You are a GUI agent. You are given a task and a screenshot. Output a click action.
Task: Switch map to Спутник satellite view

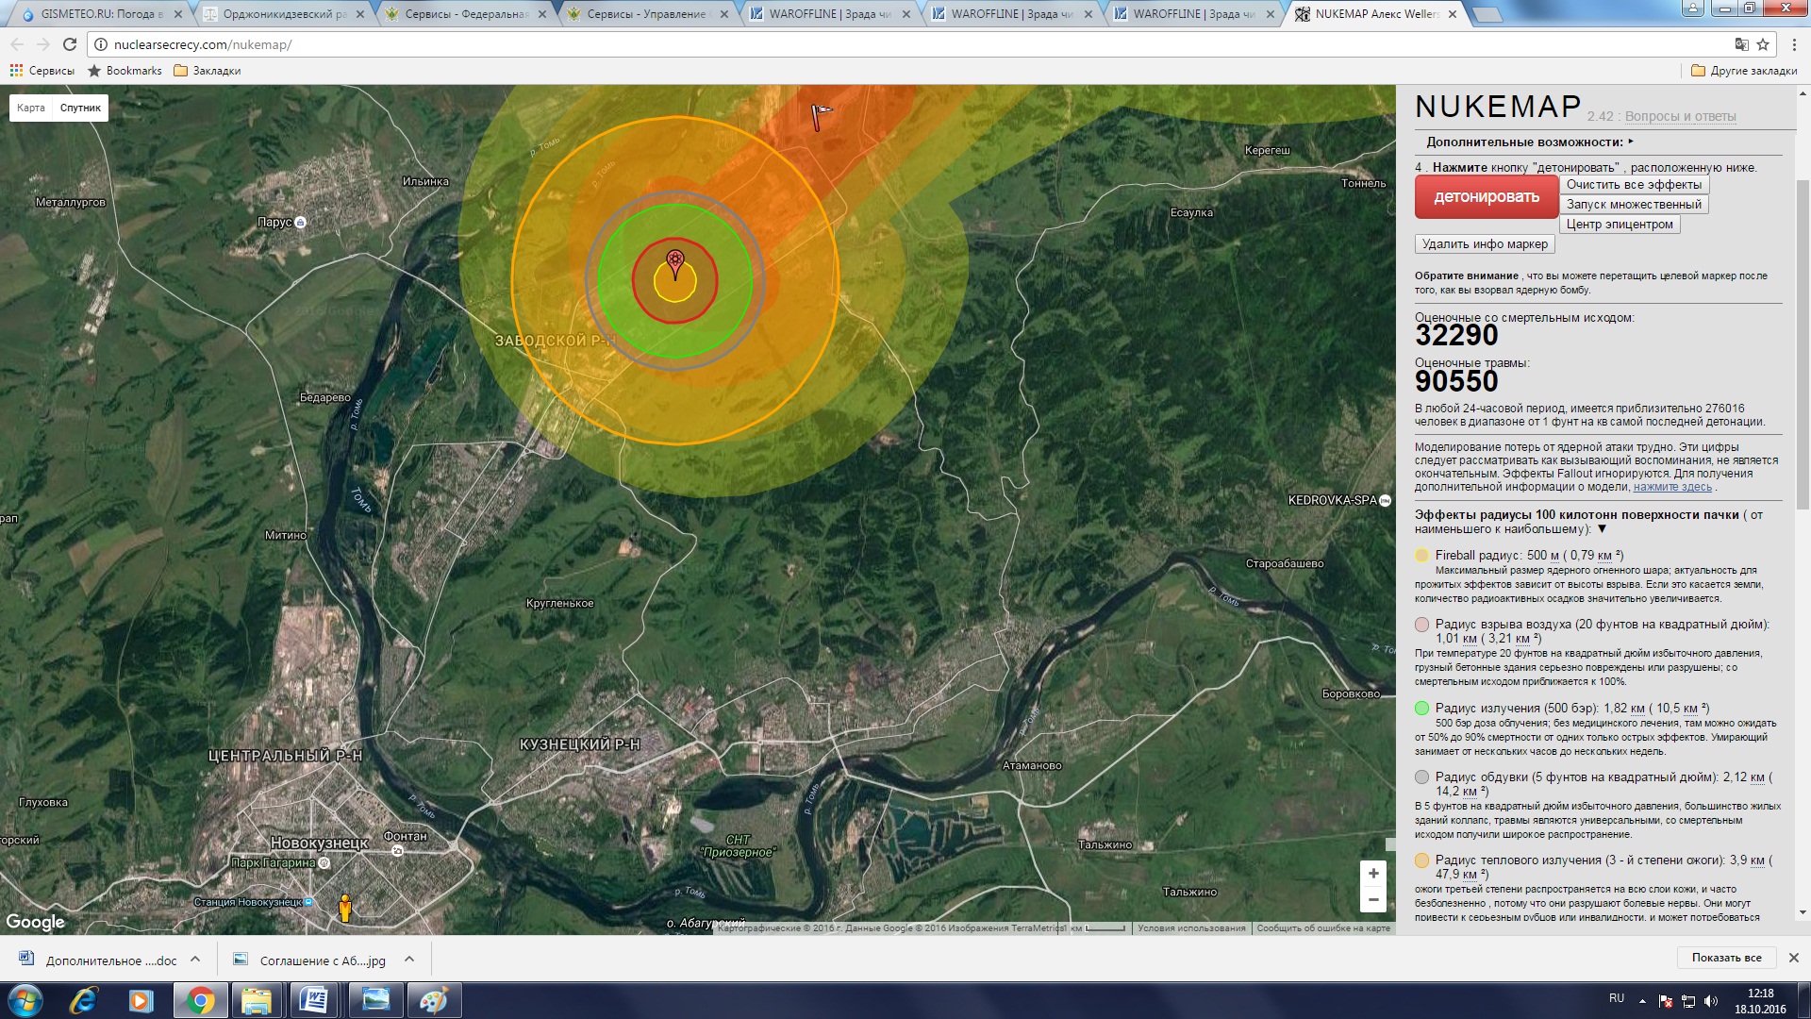click(x=80, y=108)
